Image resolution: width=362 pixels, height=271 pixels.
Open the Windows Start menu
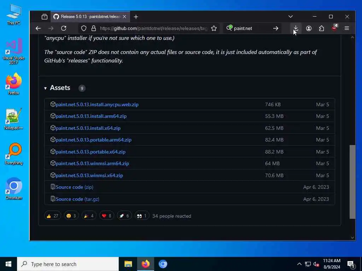[x=8, y=264]
